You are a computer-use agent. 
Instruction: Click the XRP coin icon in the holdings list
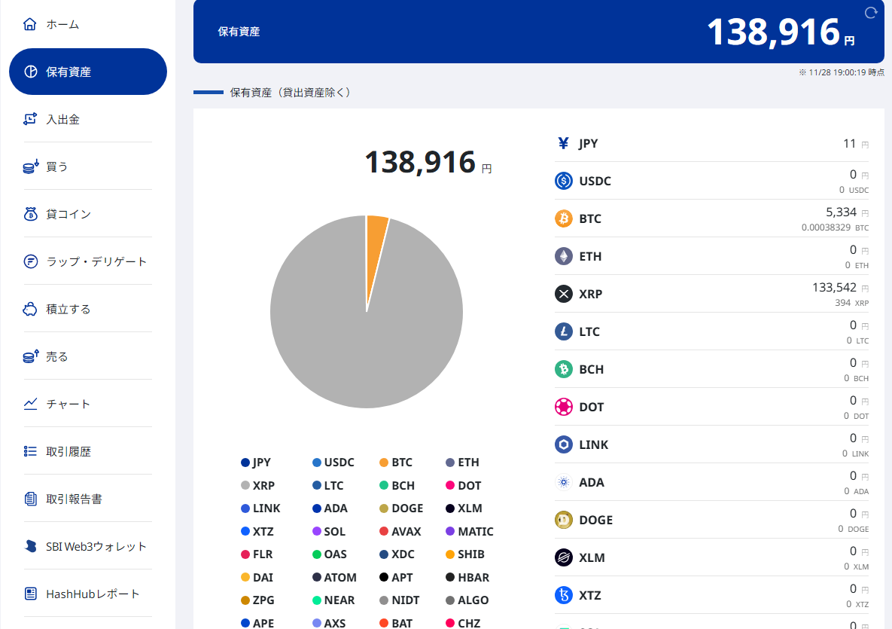(x=563, y=294)
